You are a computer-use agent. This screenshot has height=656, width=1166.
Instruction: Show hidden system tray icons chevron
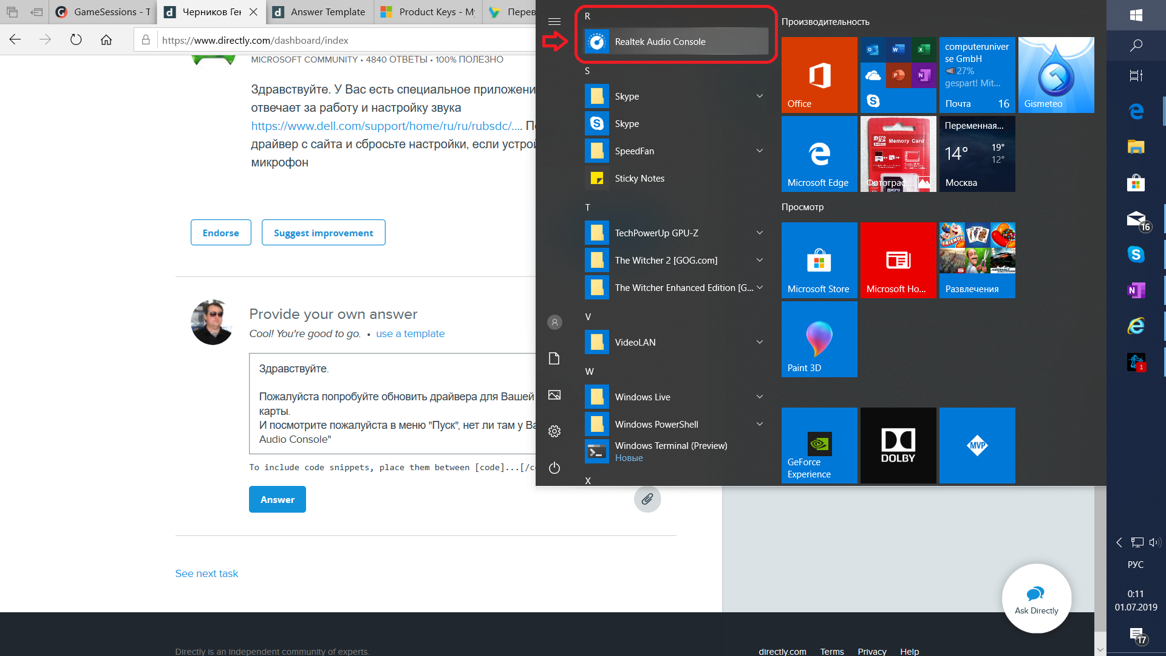(x=1119, y=542)
